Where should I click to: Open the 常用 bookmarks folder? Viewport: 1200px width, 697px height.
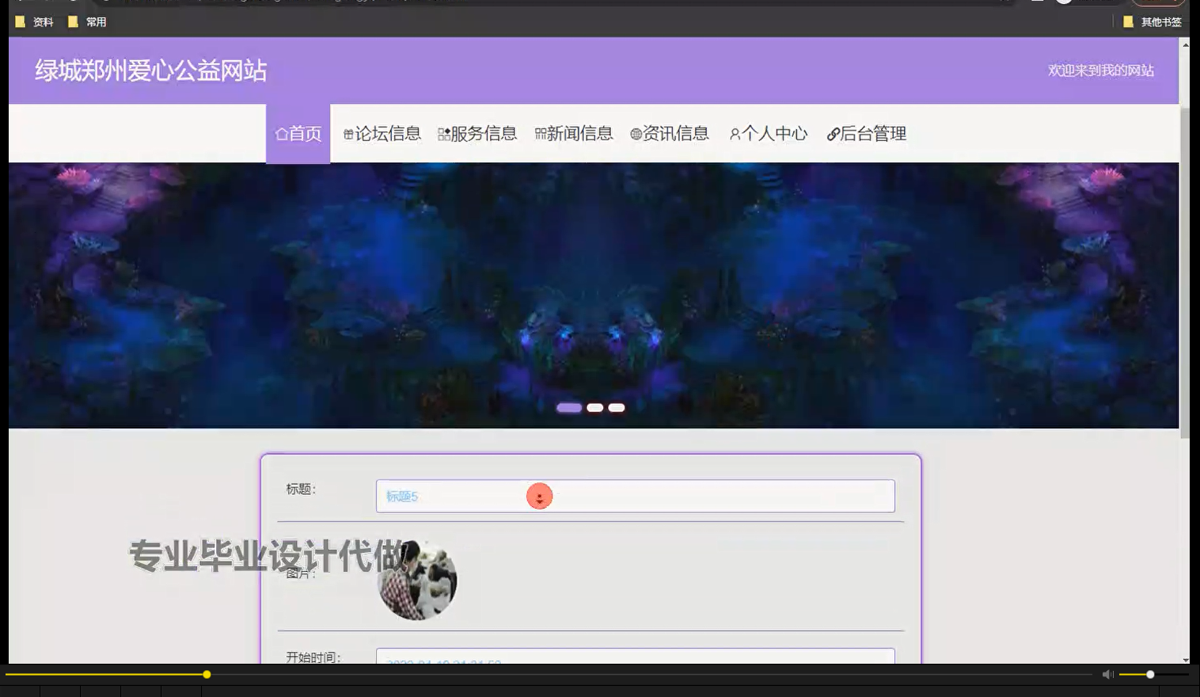click(87, 21)
